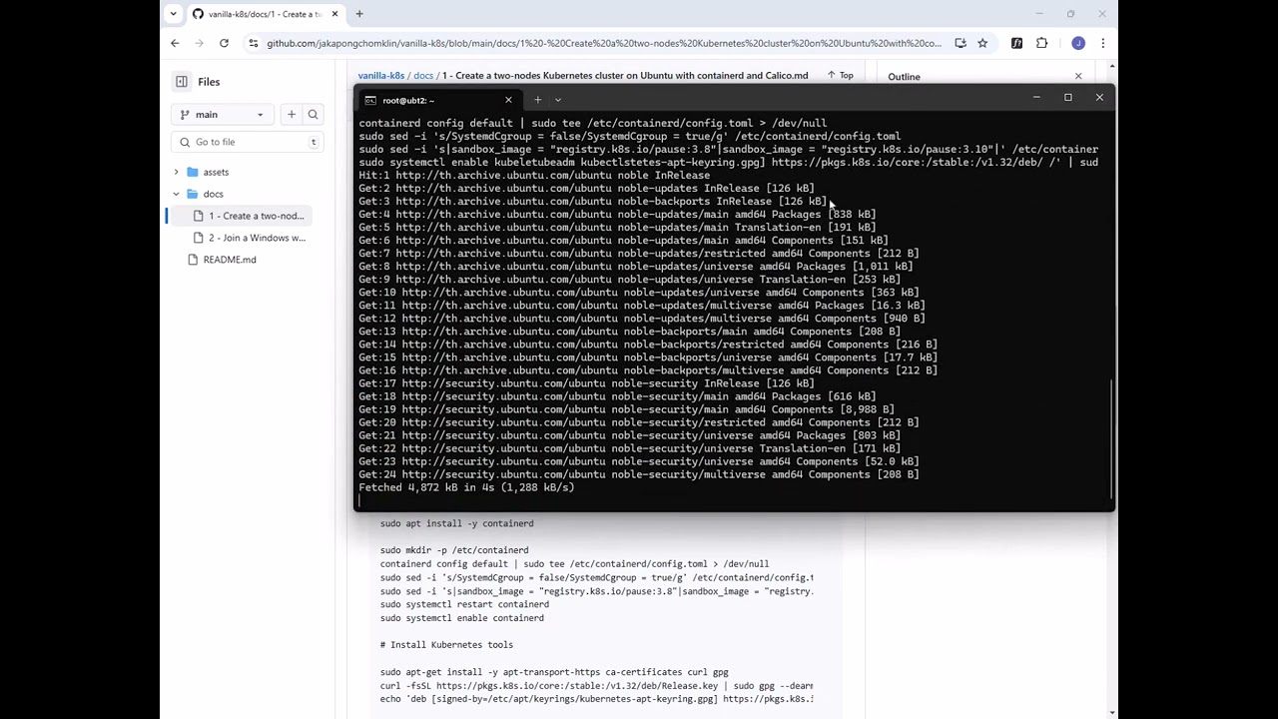This screenshot has height=719, width=1278.
Task: Go back in browser history
Action: click(x=175, y=43)
